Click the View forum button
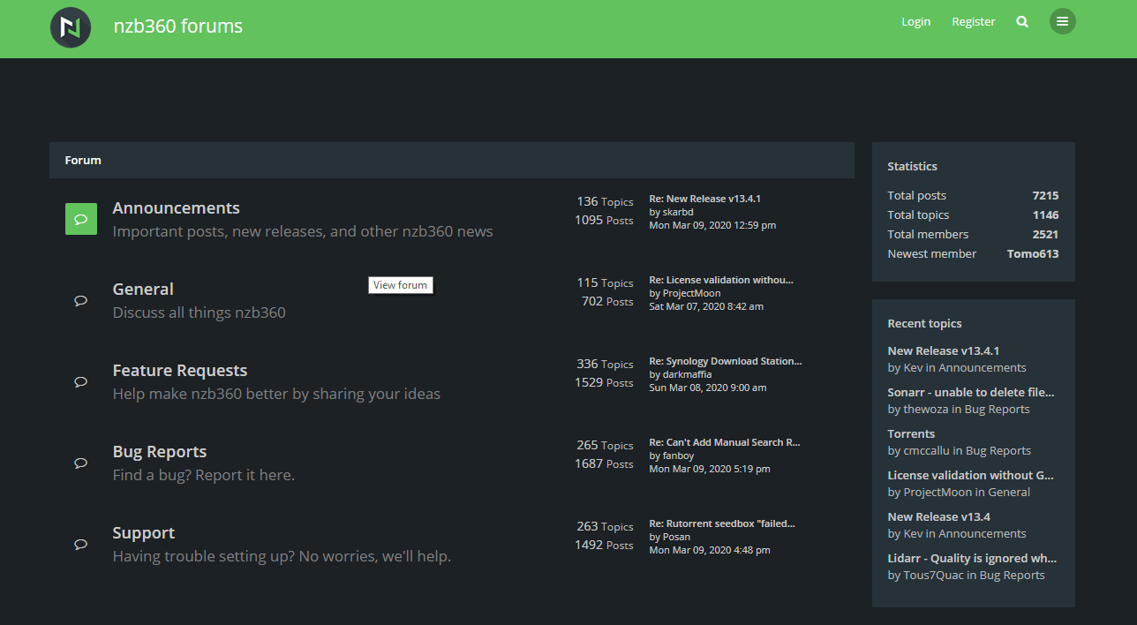 click(x=400, y=284)
